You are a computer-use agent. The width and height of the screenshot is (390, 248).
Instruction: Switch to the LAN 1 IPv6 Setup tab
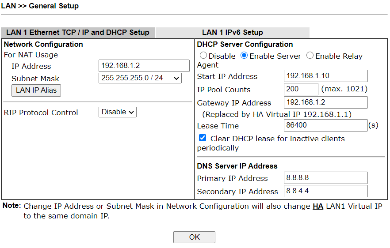coord(232,33)
